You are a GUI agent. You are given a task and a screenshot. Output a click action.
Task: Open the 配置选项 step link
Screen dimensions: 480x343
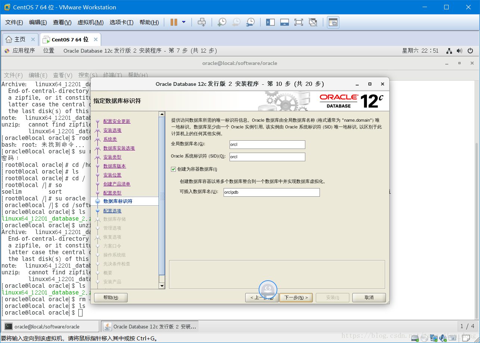point(112,211)
